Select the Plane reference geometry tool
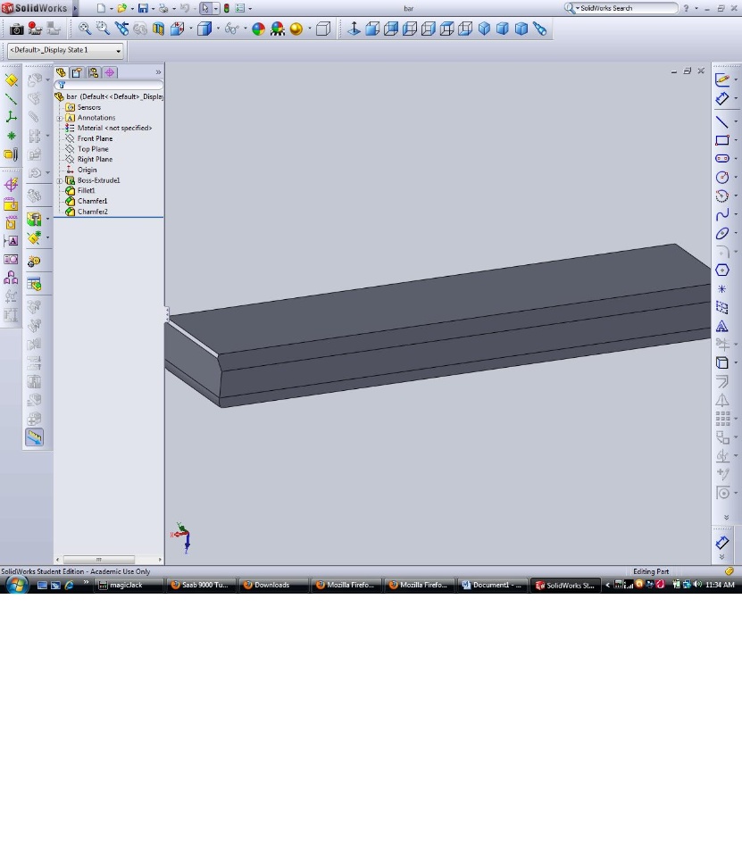Screen dimensions: 742x857 pyautogui.click(x=11, y=80)
